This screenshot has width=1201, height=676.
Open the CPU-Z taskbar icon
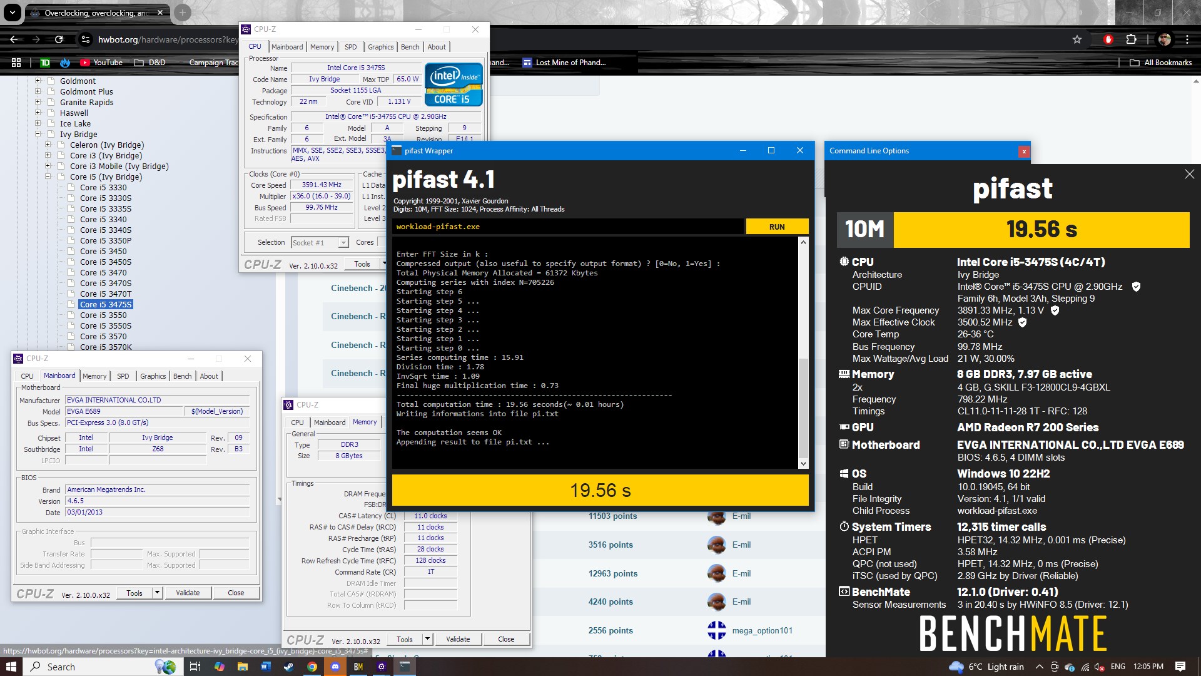pyautogui.click(x=382, y=667)
